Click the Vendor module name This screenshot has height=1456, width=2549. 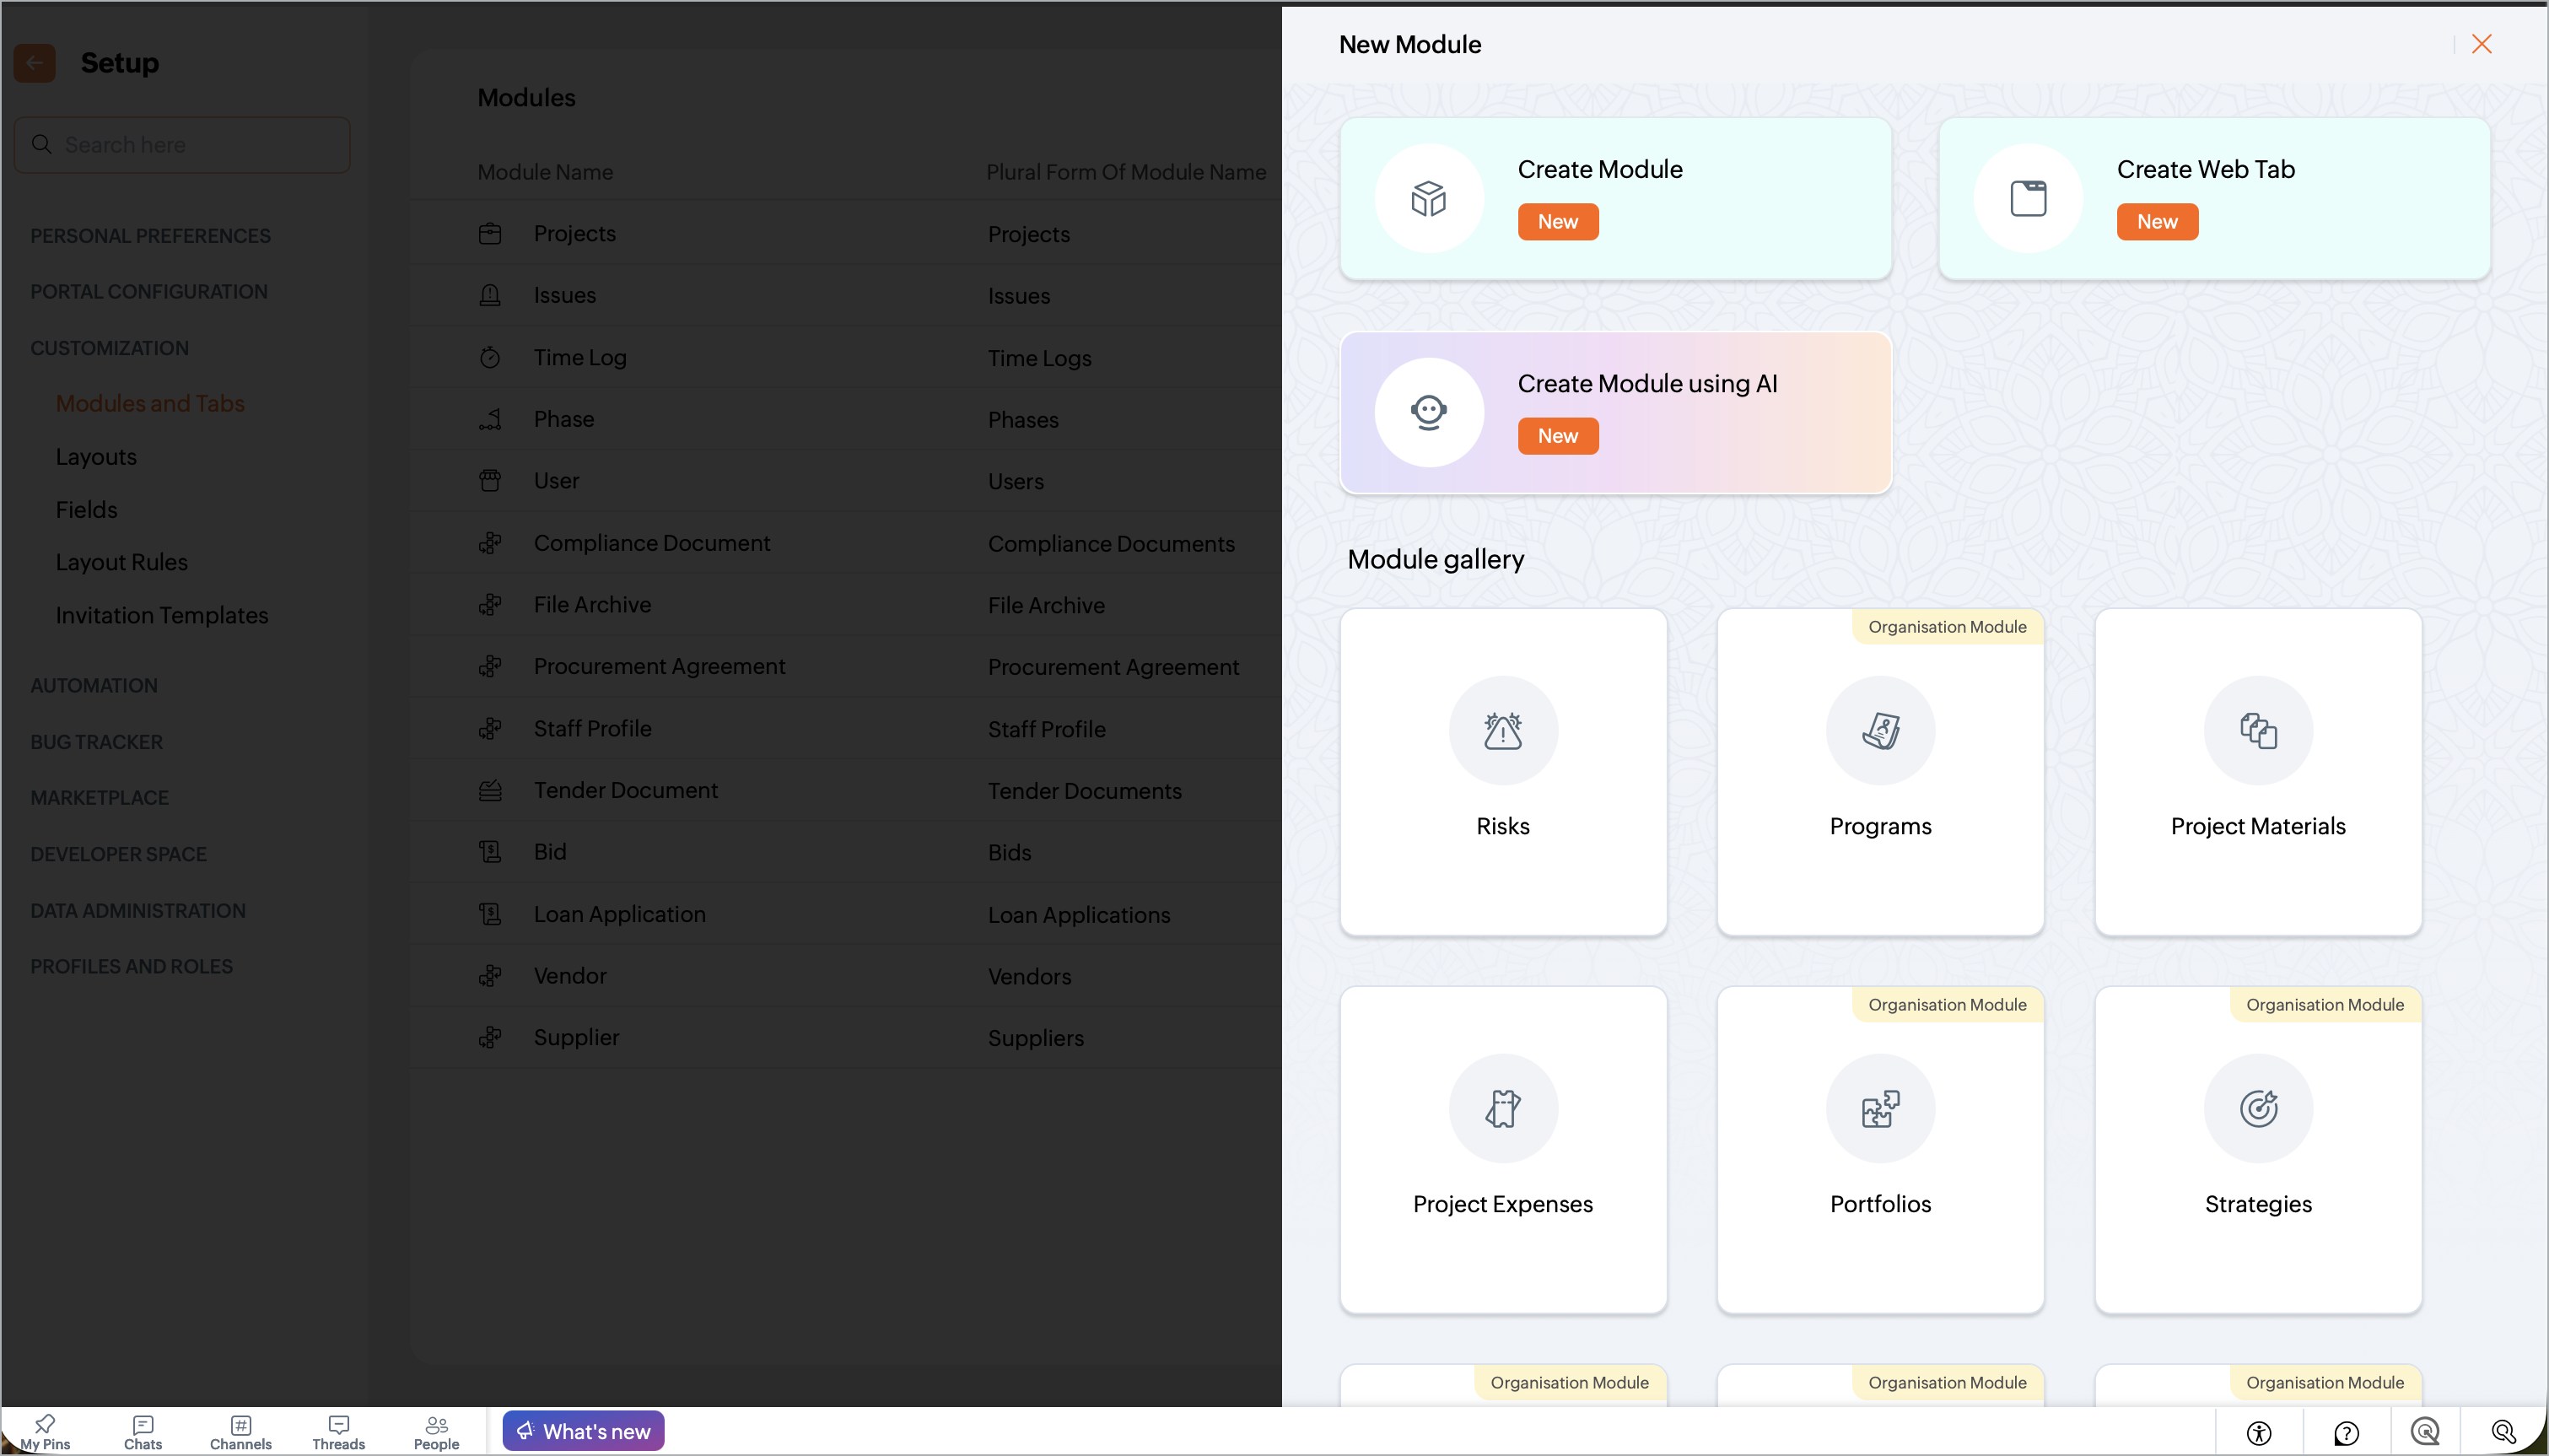570,976
